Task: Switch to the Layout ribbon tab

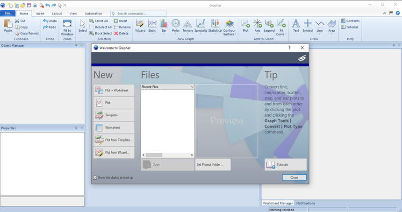Action: coord(57,14)
